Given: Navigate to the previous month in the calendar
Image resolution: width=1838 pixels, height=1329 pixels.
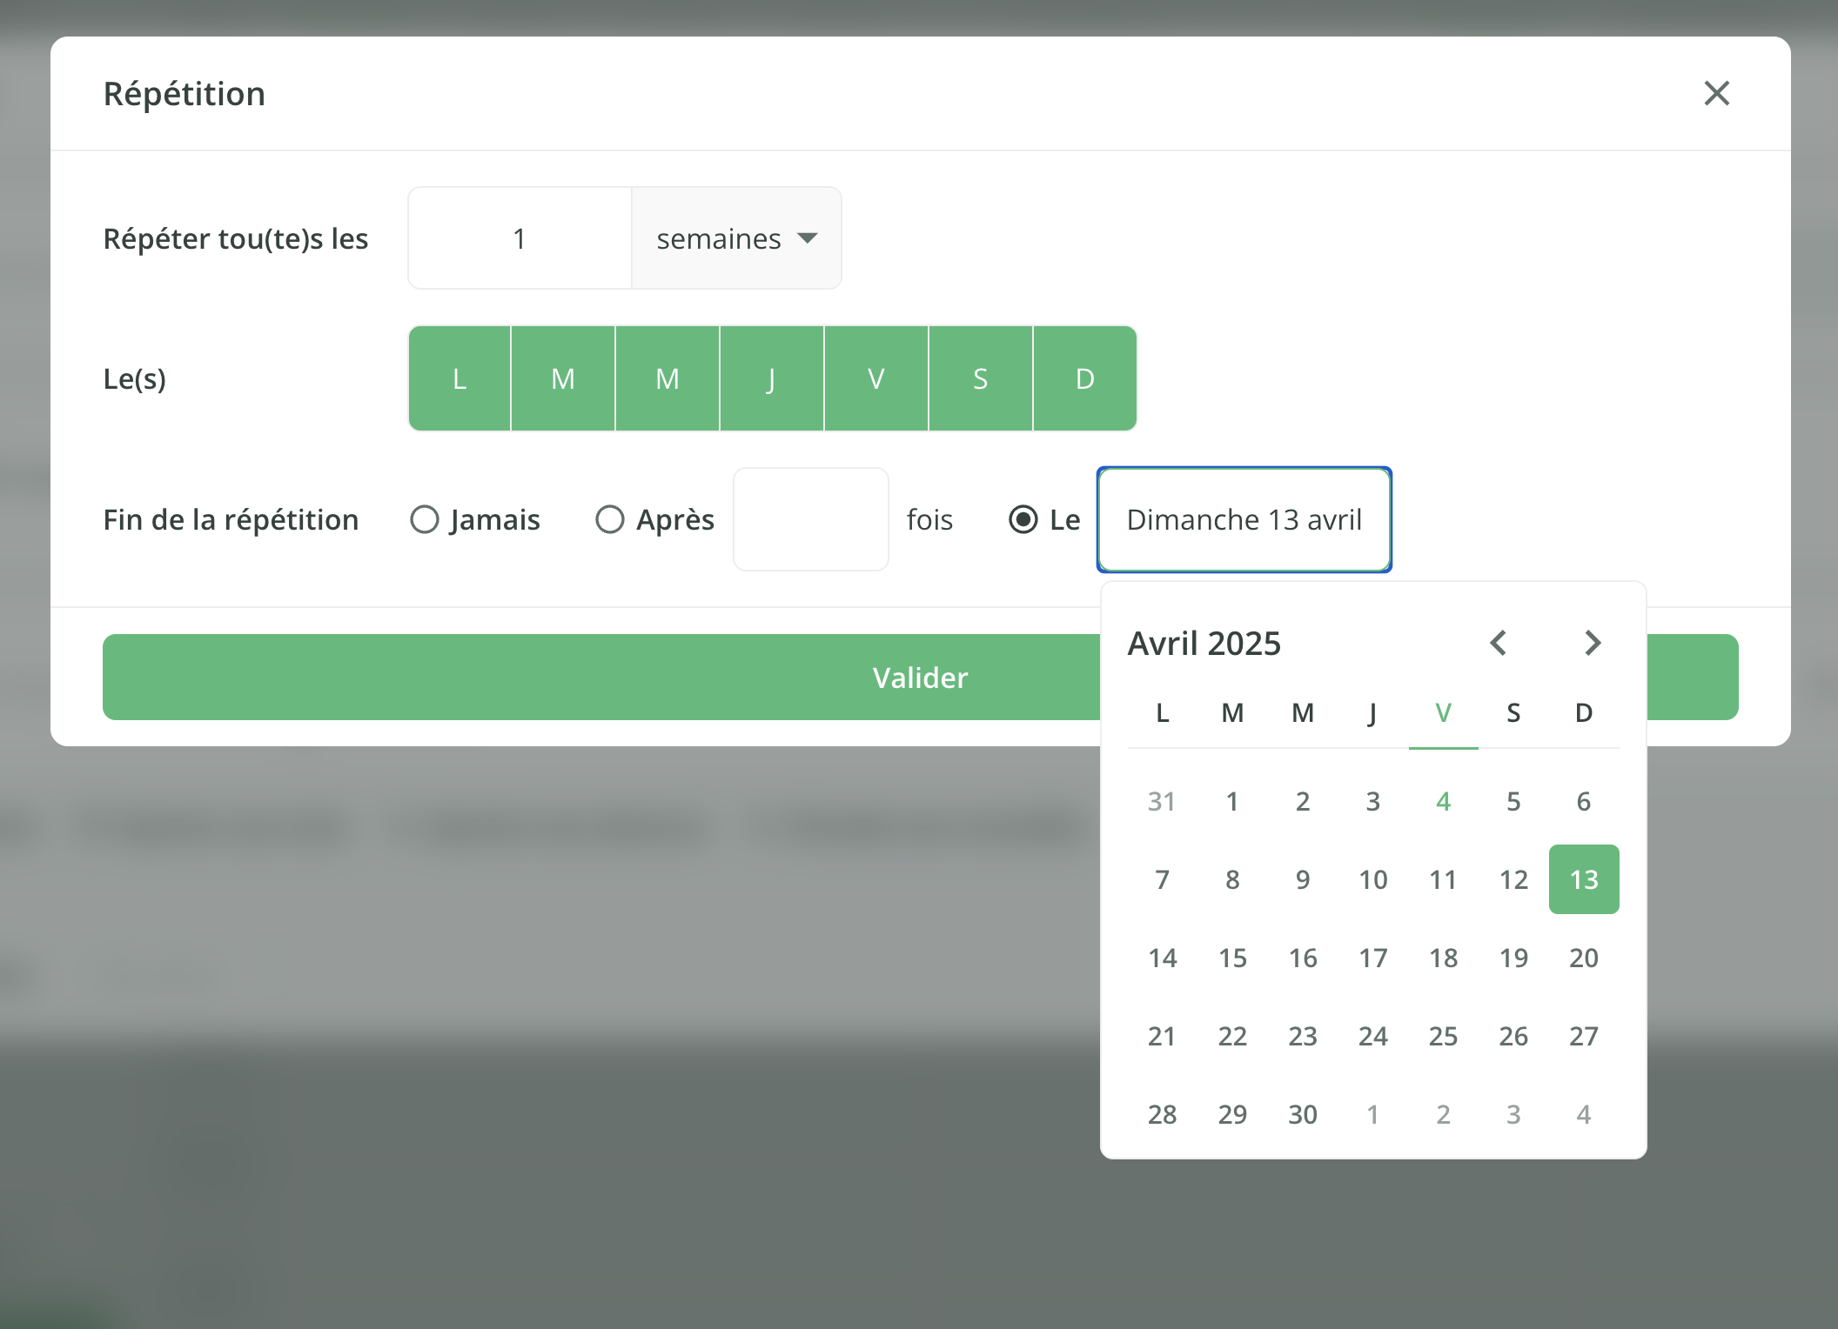Looking at the screenshot, I should (x=1498, y=643).
